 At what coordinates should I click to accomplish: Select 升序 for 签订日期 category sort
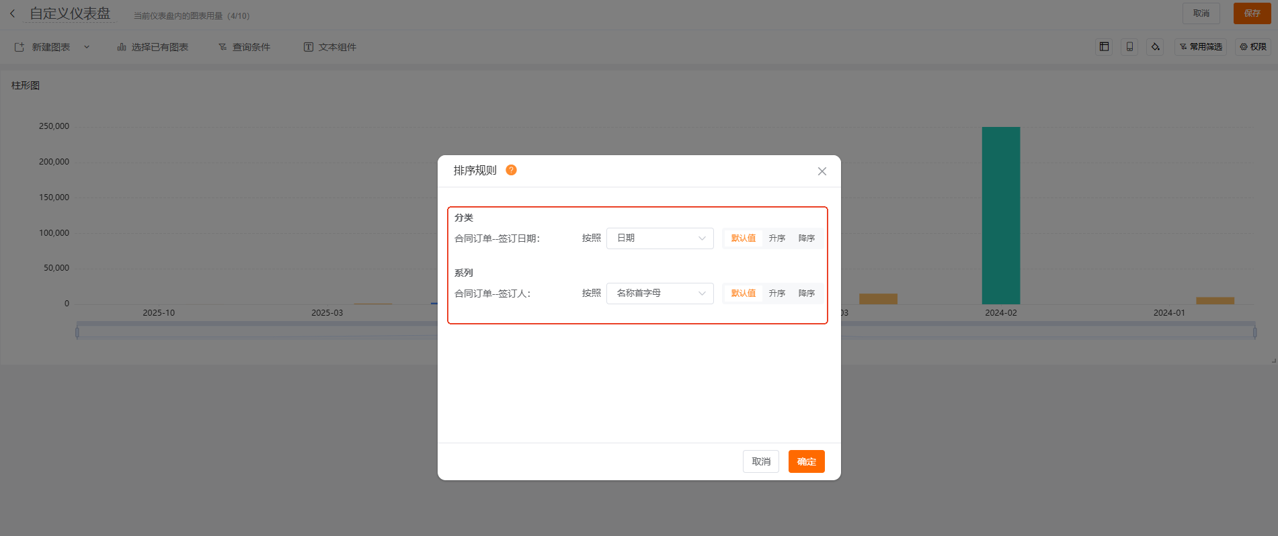776,238
